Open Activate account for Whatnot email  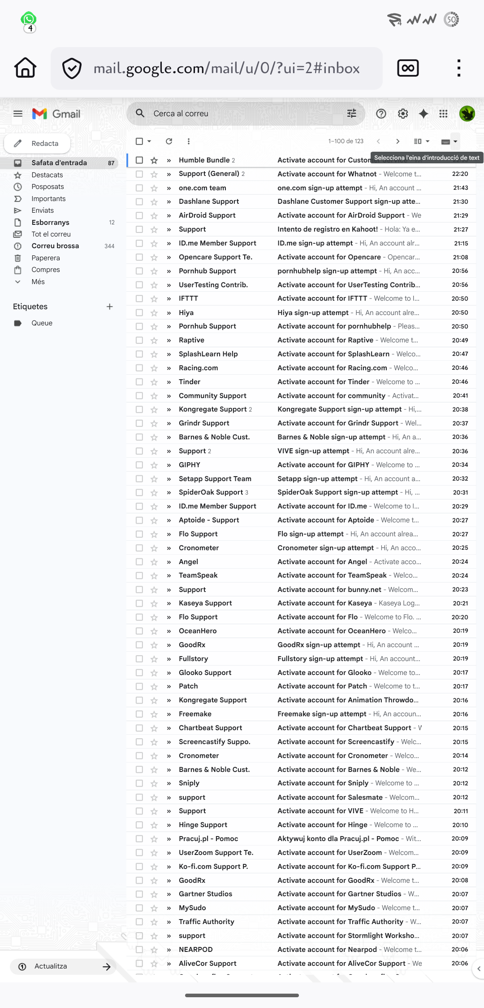point(301,174)
